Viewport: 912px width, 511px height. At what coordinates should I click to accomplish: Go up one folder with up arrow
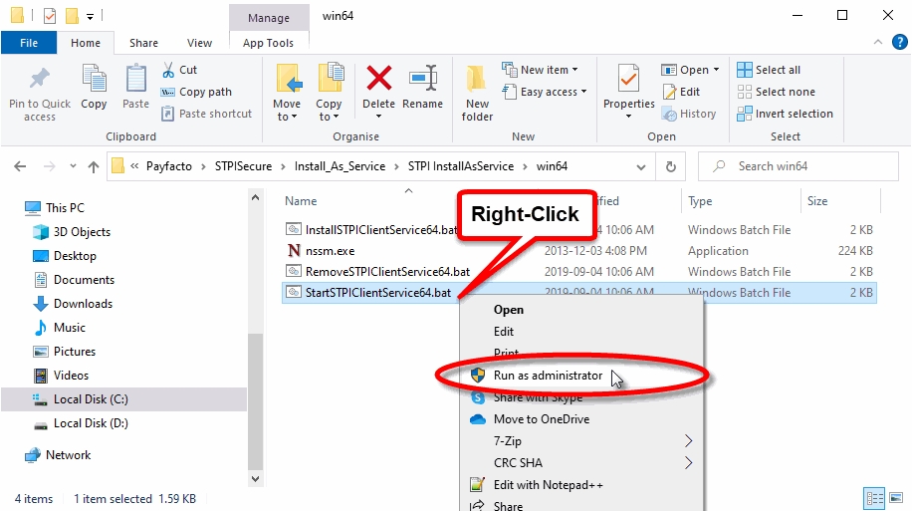click(x=94, y=166)
